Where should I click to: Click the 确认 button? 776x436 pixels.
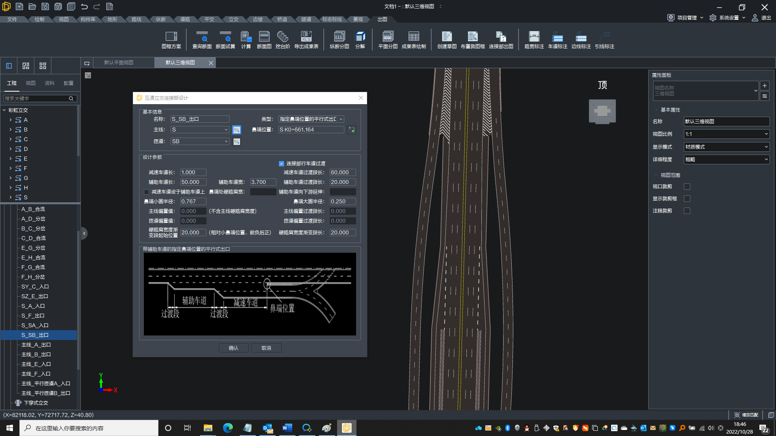coord(234,348)
